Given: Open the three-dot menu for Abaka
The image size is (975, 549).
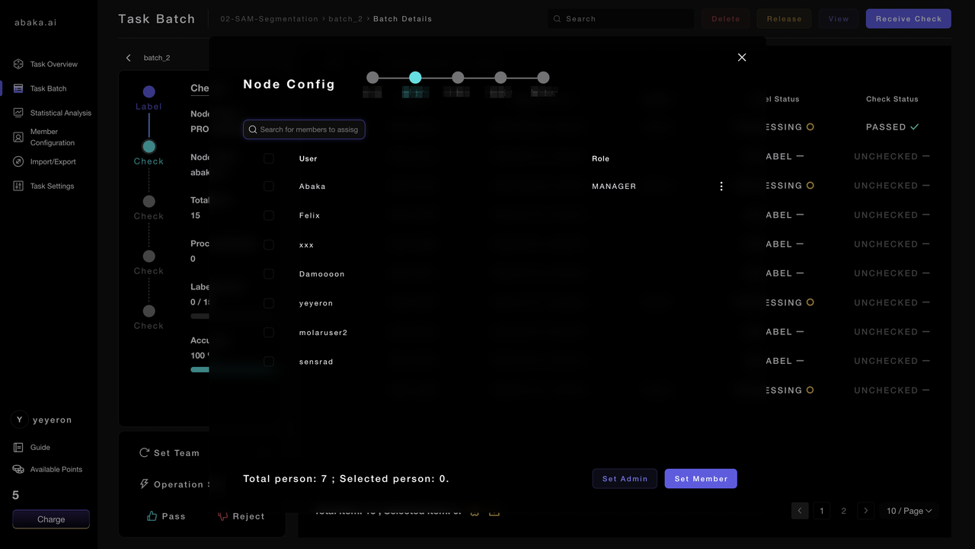Looking at the screenshot, I should [721, 187].
